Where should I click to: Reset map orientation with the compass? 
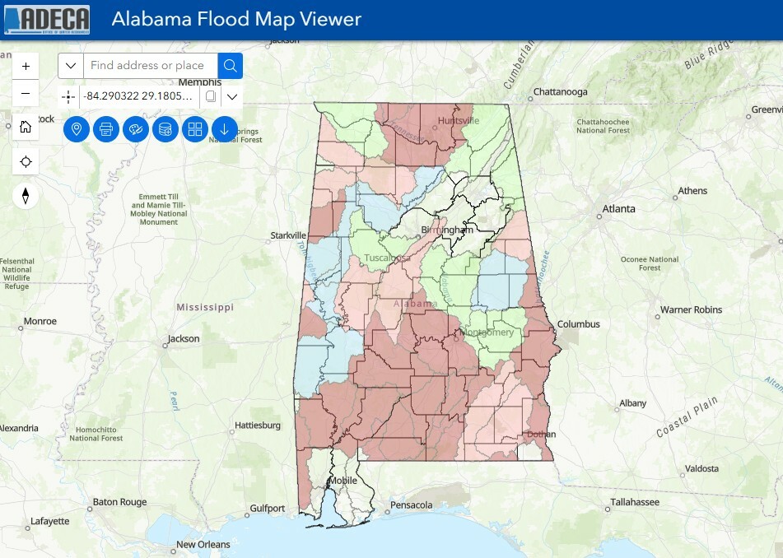(26, 196)
